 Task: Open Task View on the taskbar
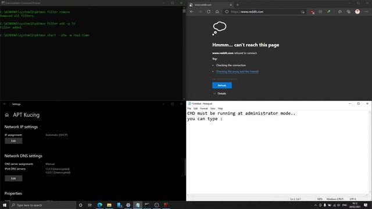coord(90,205)
